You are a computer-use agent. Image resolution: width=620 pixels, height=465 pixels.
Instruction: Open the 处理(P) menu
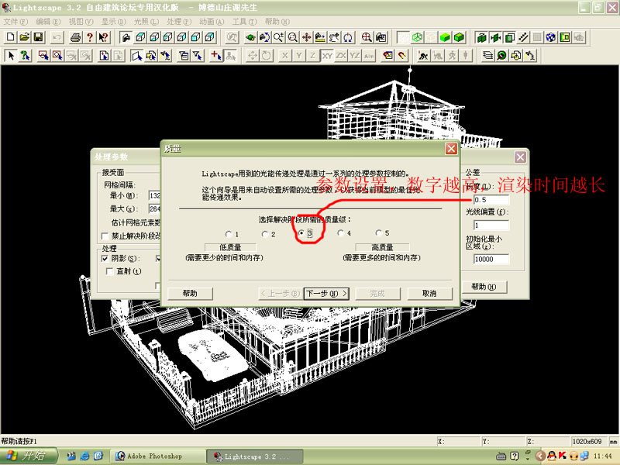(179, 22)
